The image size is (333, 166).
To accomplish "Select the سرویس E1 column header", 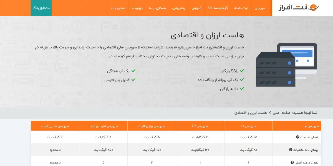I will coord(248,126).
